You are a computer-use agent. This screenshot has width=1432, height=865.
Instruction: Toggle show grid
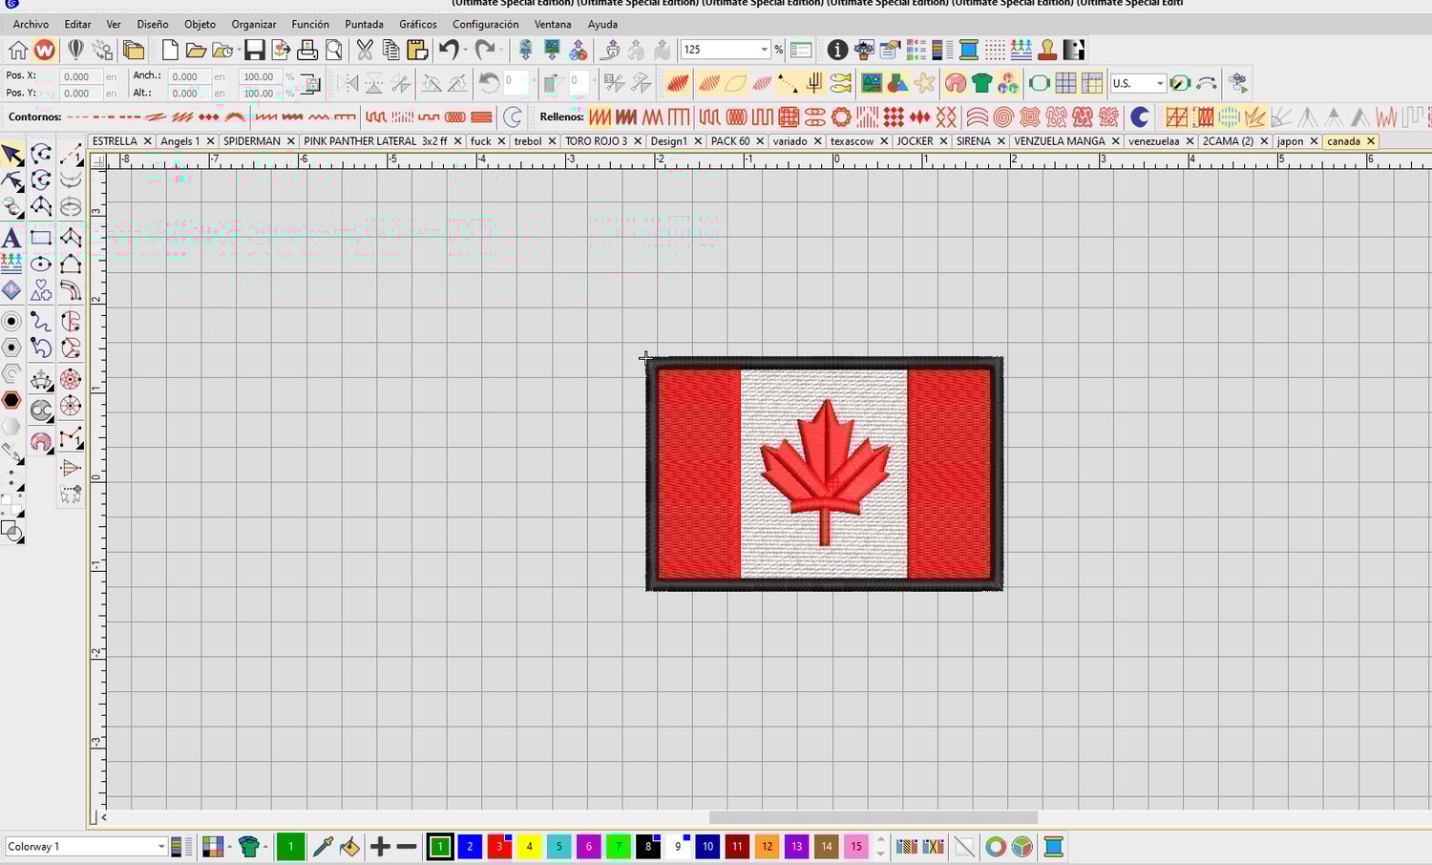1066,83
